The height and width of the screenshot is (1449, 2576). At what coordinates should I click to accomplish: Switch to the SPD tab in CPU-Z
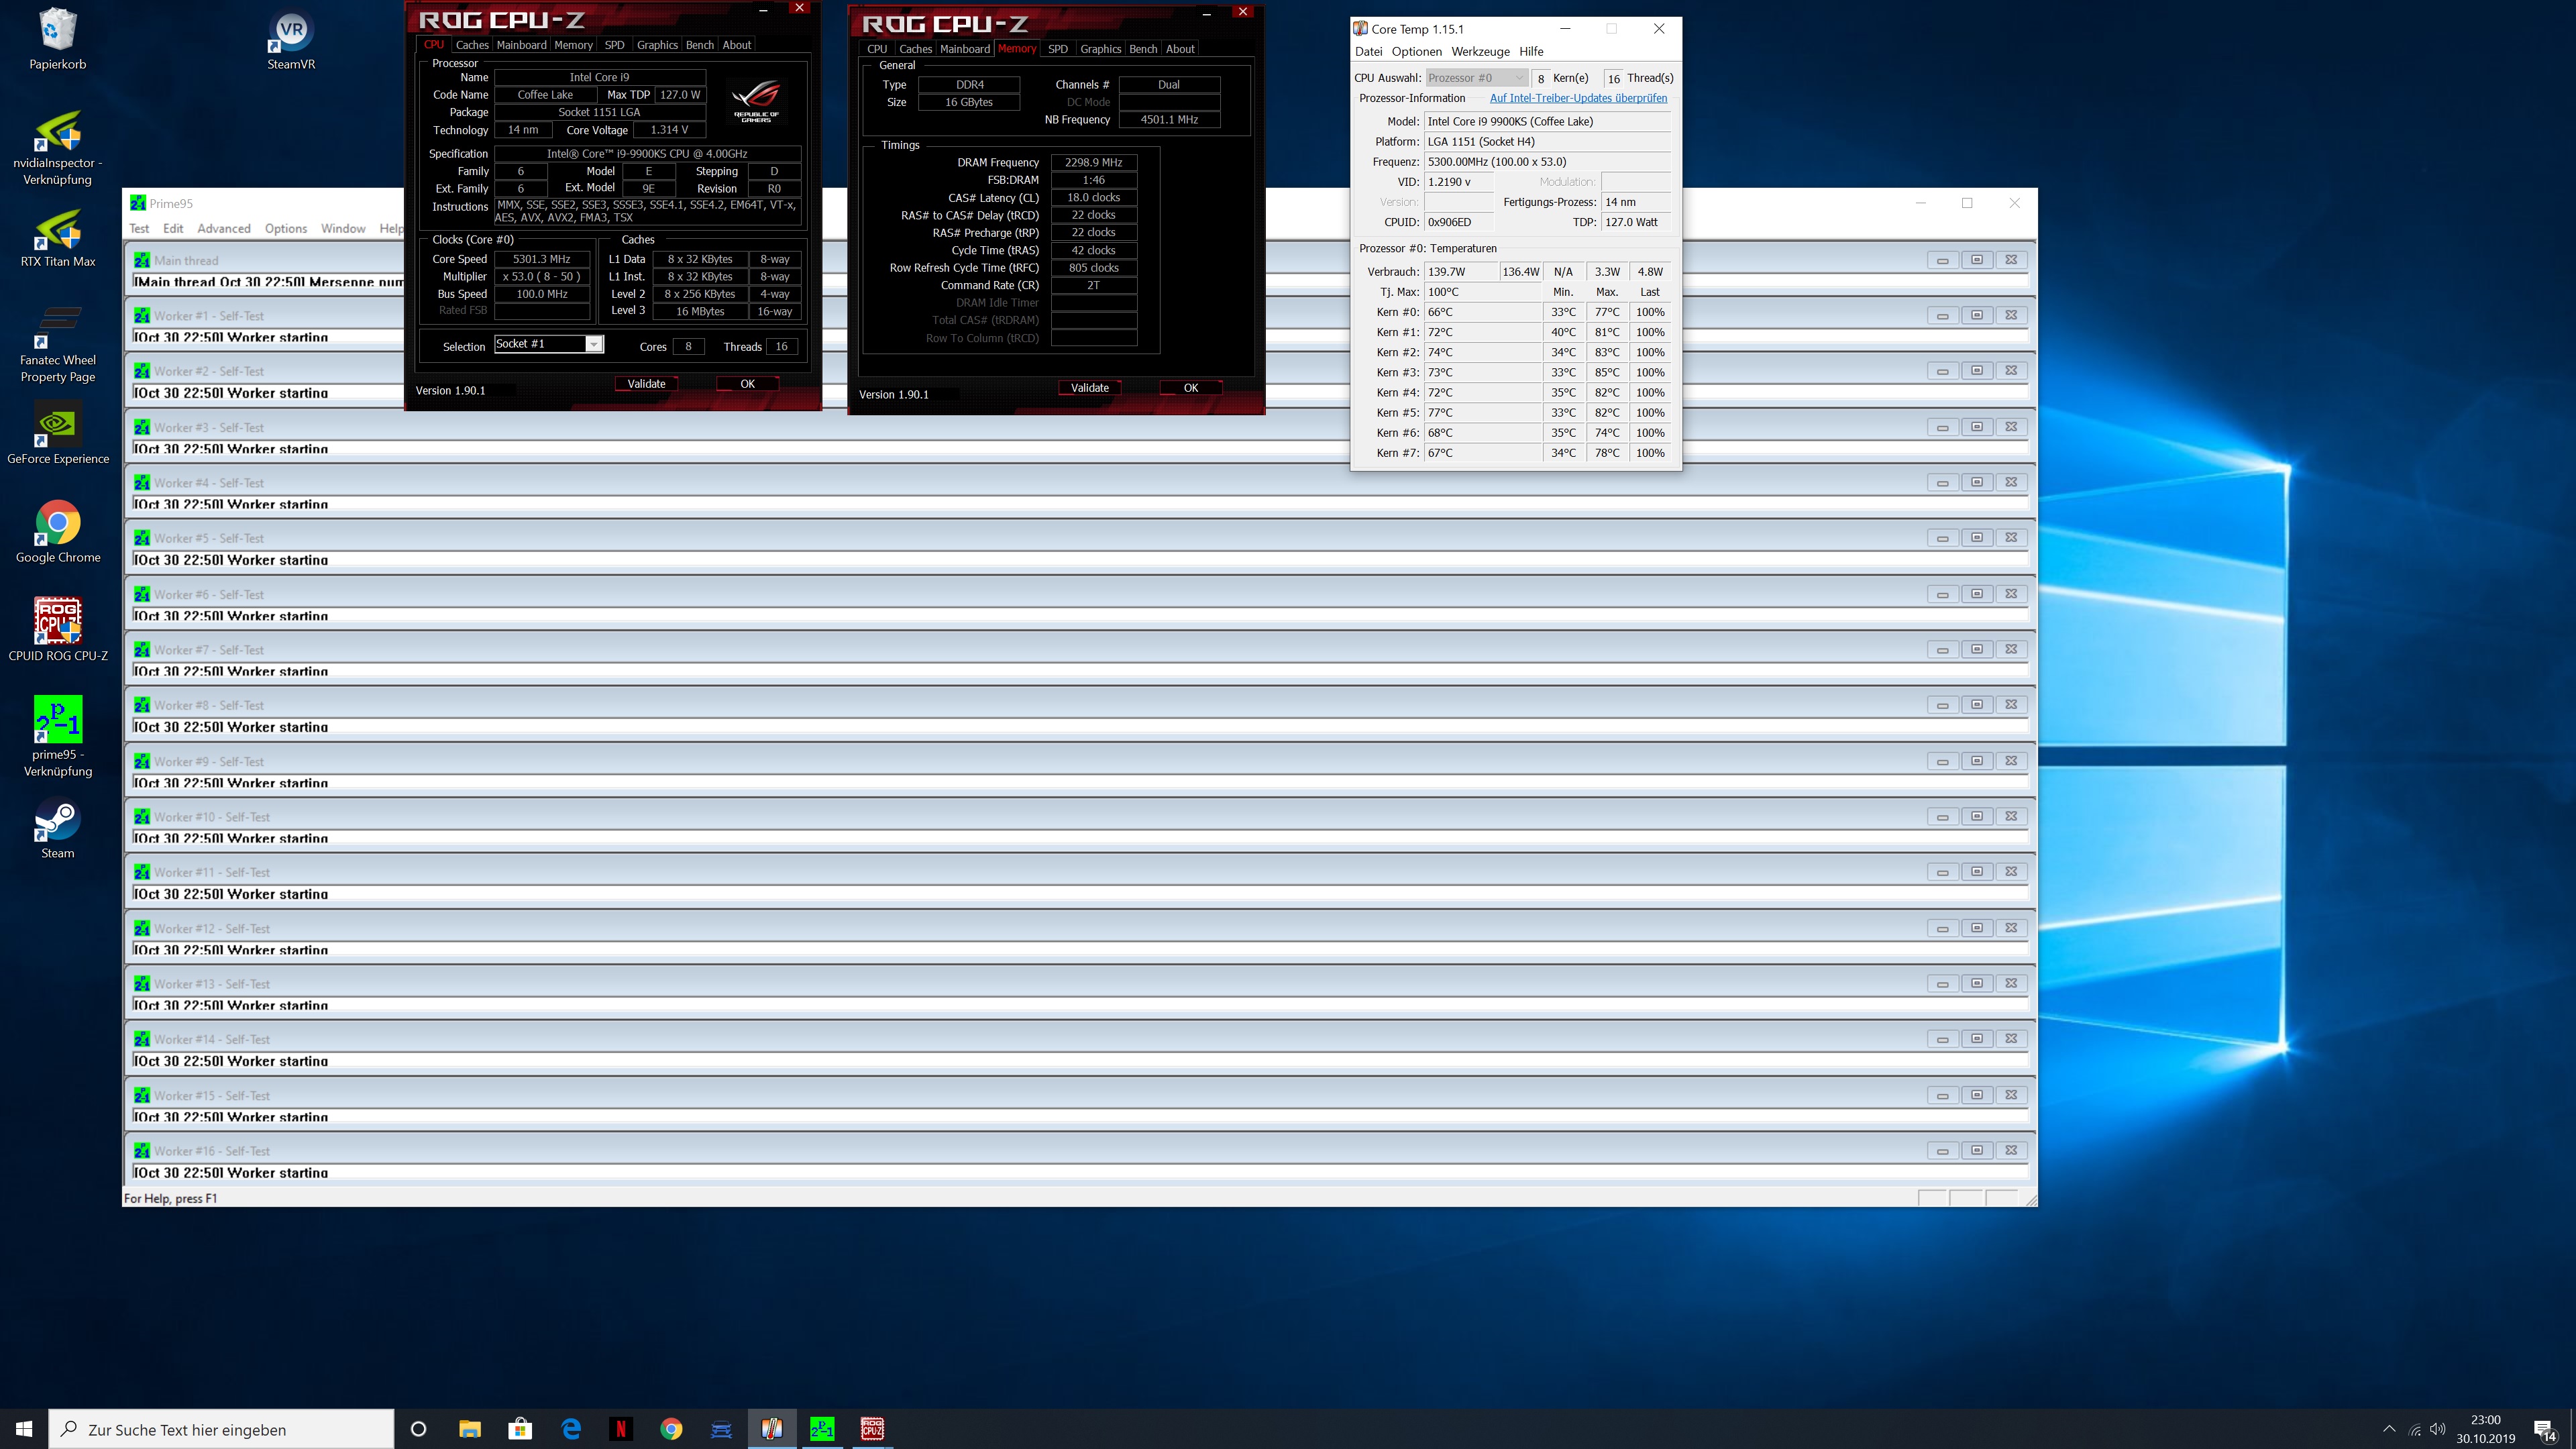pos(614,44)
